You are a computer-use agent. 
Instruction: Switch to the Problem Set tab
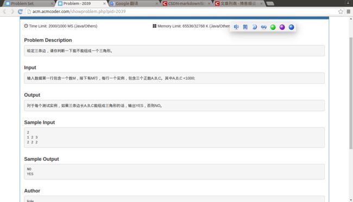pyautogui.click(x=29, y=4)
